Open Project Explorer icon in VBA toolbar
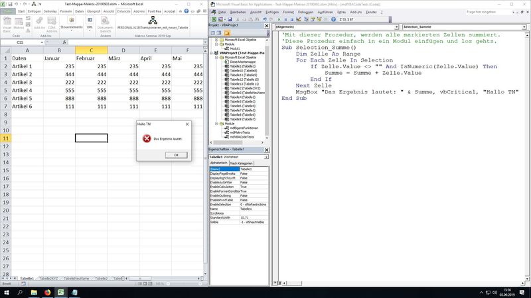 pos(306,19)
